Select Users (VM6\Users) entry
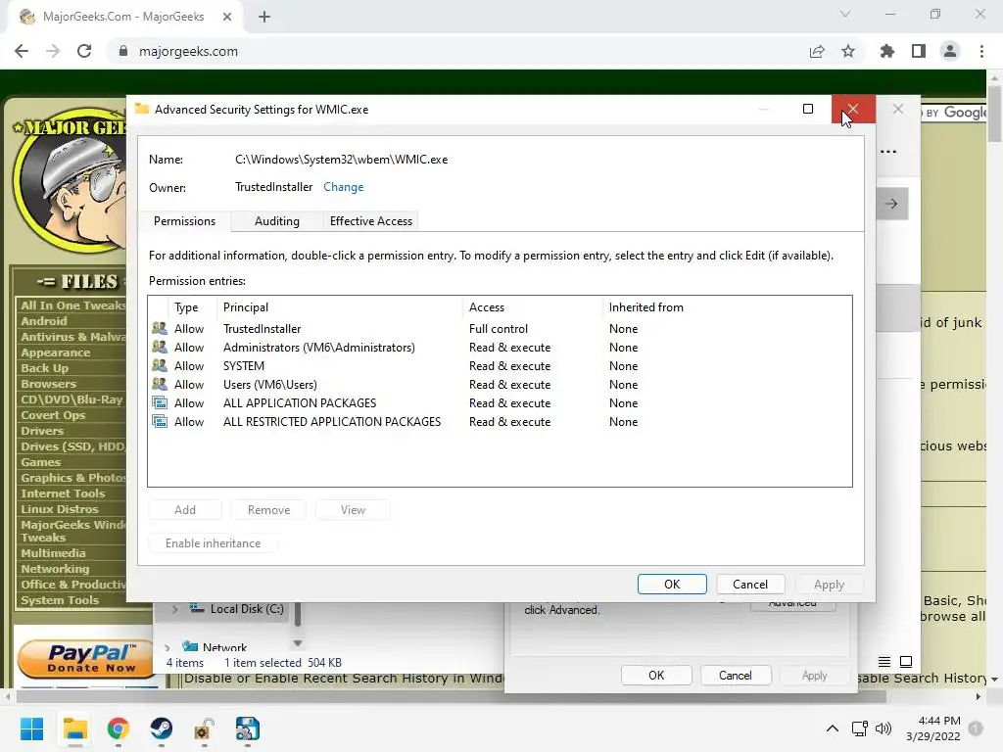This screenshot has height=752, width=1003. [500, 384]
